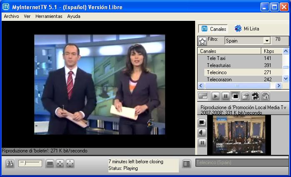291x177 pixels.
Task: Click the black flower favorites icon
Action: tap(256, 96)
